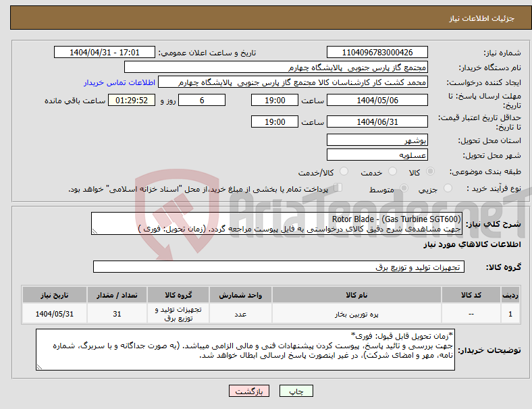Click the کد کالا column header
The height and width of the screenshot is (409, 532).
coord(471,295)
